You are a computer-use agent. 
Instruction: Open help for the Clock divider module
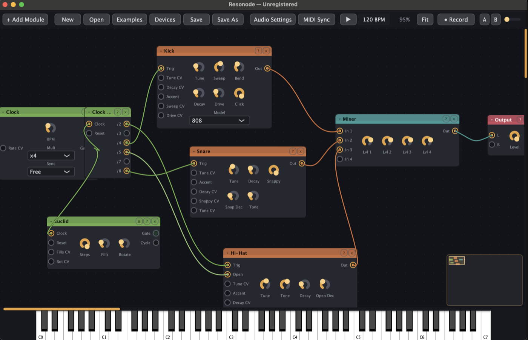118,112
